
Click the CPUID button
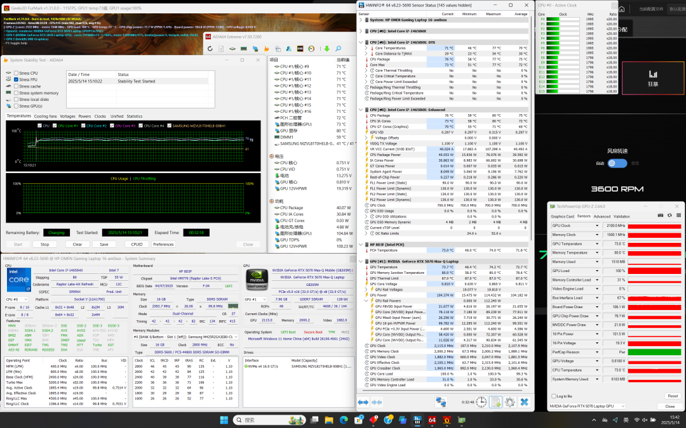[137, 244]
